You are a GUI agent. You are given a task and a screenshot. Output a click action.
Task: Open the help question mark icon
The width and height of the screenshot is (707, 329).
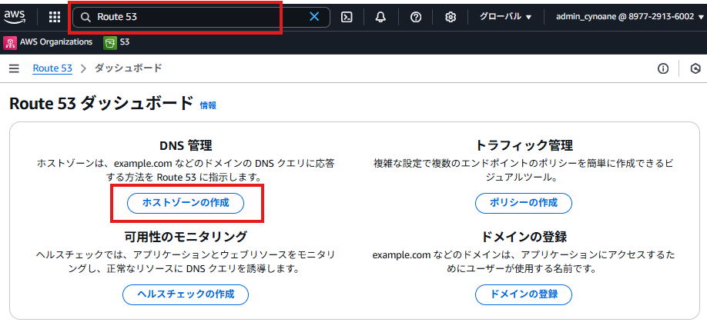coord(416,17)
